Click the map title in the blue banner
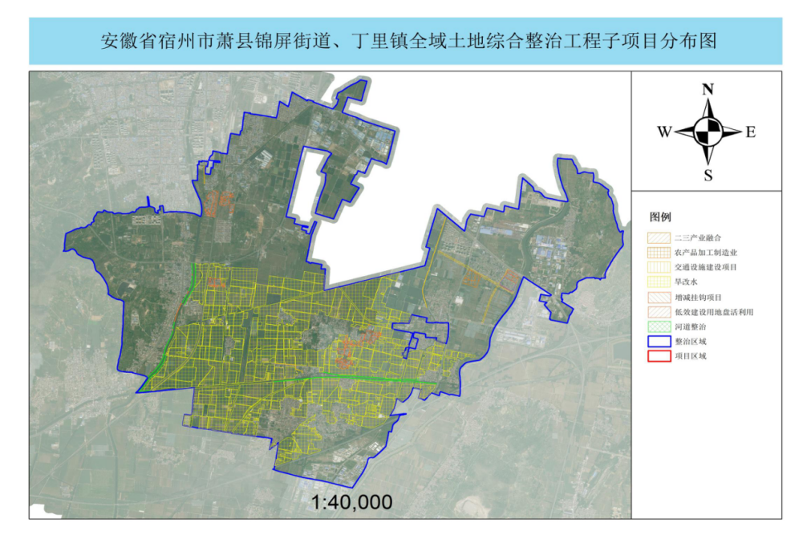 pos(405,41)
